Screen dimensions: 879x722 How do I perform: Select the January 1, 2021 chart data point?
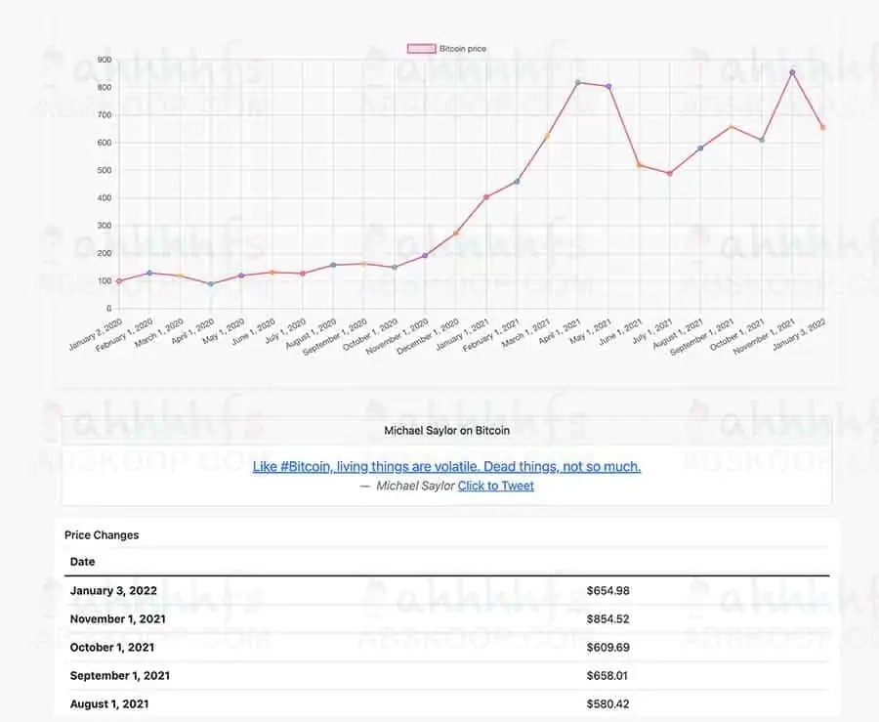[486, 196]
